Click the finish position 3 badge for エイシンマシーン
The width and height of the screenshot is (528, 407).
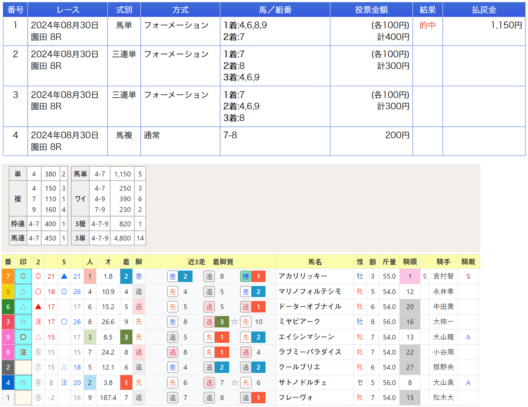[126, 337]
